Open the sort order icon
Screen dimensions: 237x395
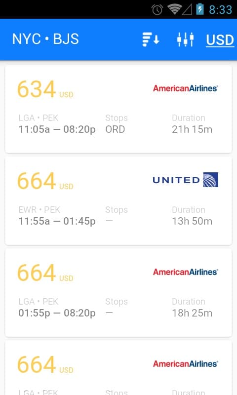tap(151, 39)
